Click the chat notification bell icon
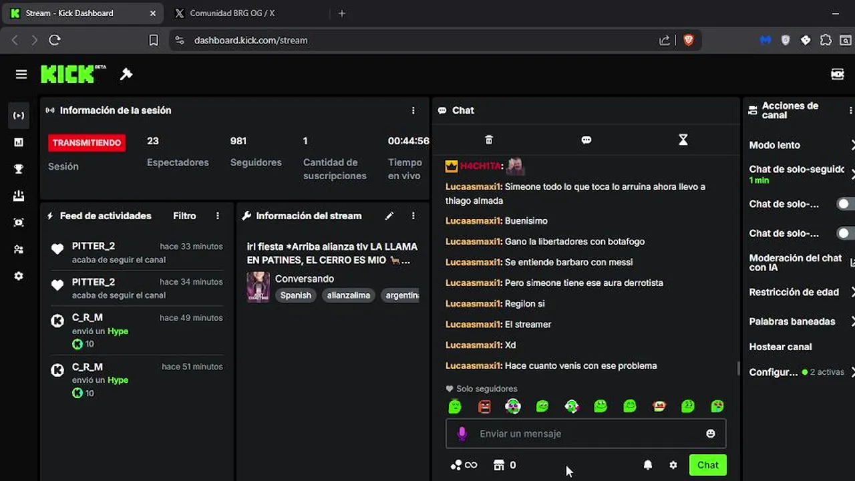This screenshot has width=855, height=481. tap(647, 465)
